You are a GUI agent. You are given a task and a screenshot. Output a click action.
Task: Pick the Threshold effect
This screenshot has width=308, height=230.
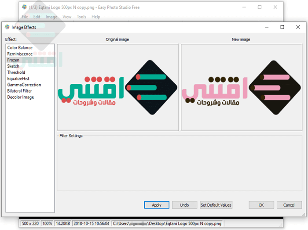16,72
